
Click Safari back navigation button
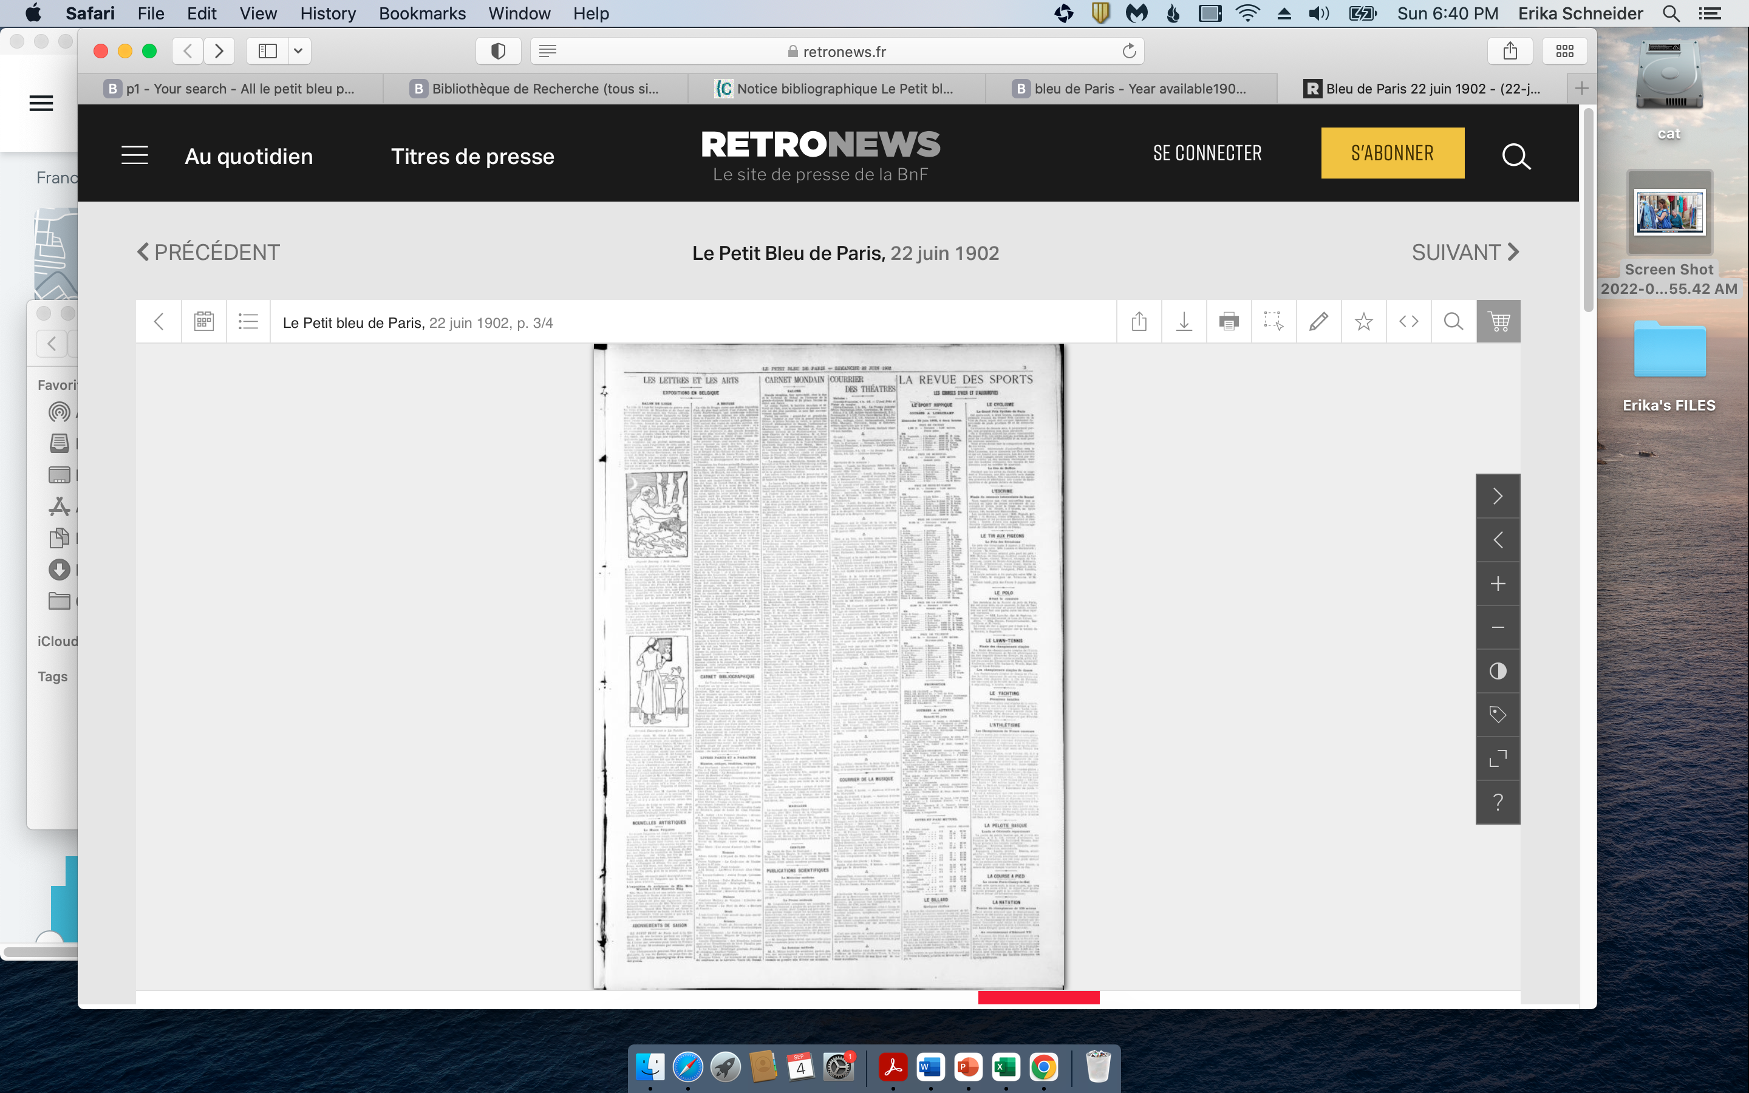(x=188, y=52)
